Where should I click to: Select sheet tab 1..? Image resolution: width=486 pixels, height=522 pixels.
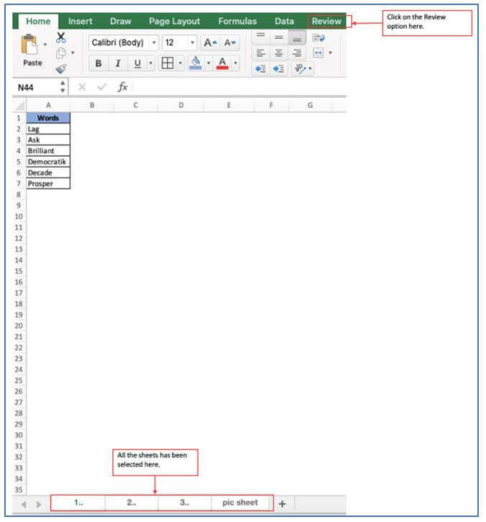(78, 503)
